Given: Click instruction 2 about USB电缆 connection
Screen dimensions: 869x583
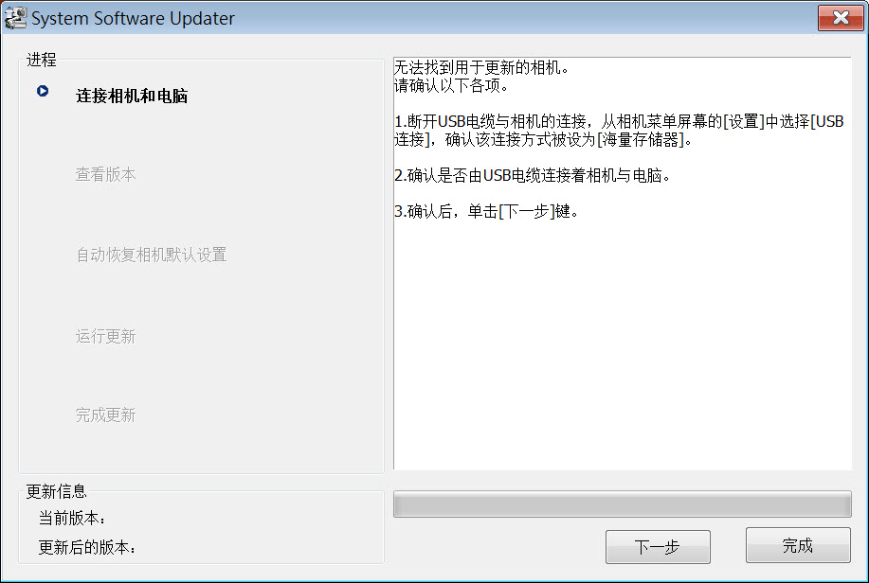Looking at the screenshot, I should (x=533, y=175).
